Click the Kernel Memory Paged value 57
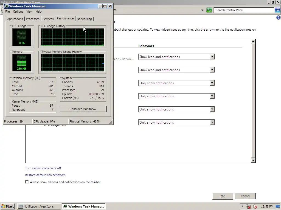Viewport: 281px width, 210px height. (52, 106)
